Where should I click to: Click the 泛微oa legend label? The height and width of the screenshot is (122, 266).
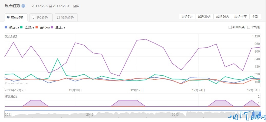coord(29,27)
